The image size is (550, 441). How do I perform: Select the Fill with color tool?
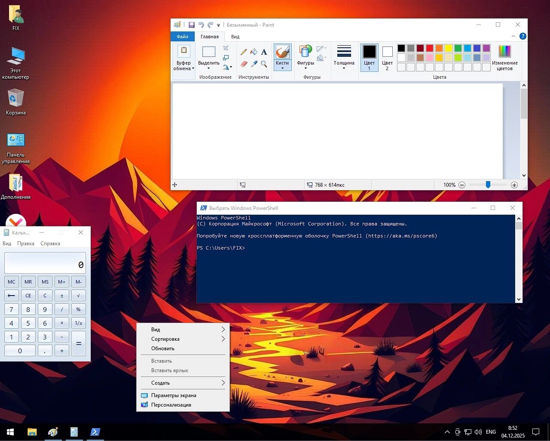[x=254, y=52]
